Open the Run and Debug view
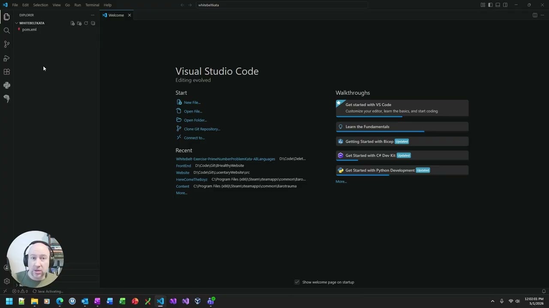Screen dimensions: 549x308 click(6, 58)
